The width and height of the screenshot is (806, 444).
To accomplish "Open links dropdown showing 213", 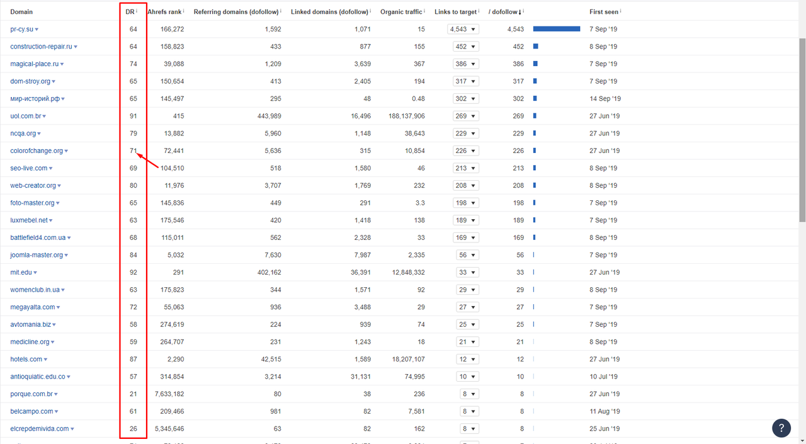I will tap(466, 168).
